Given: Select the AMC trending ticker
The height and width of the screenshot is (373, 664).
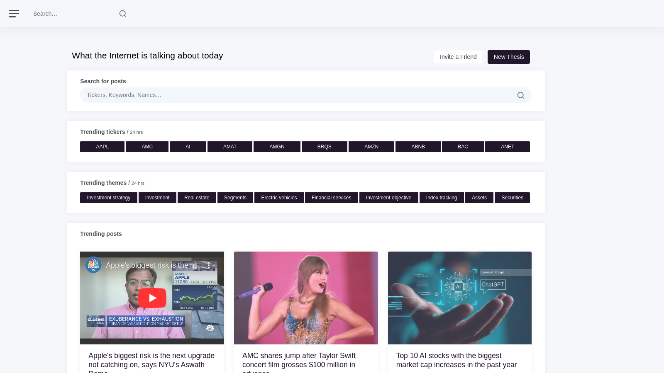Looking at the screenshot, I should [x=147, y=147].
